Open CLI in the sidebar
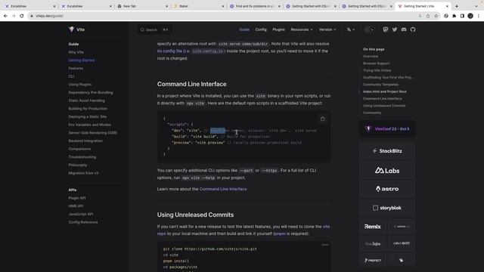This screenshot has width=484, height=272. 71,76
